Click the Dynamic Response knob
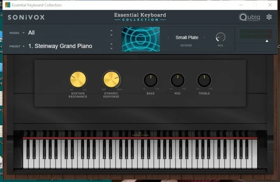Image resolution: width=280 pixels, height=182 pixels. (111, 79)
